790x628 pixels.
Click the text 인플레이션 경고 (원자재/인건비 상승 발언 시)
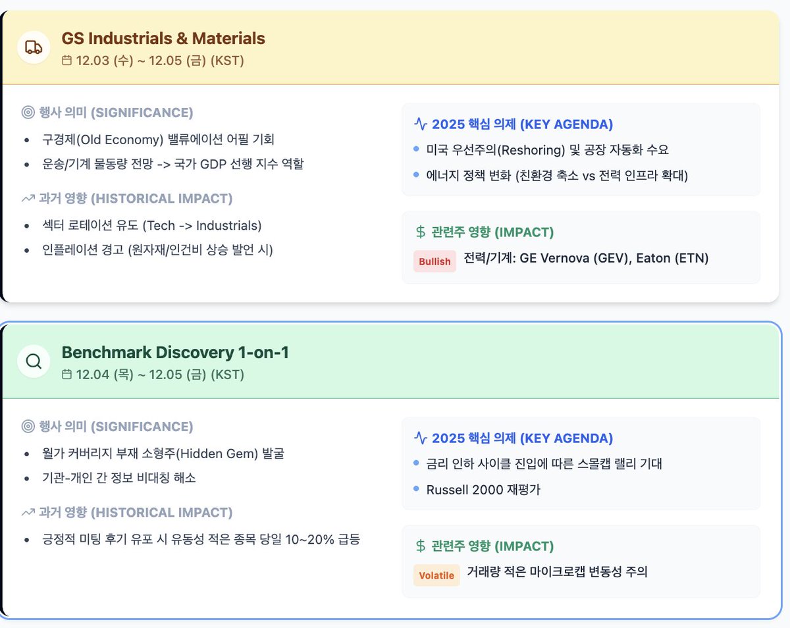click(x=157, y=250)
